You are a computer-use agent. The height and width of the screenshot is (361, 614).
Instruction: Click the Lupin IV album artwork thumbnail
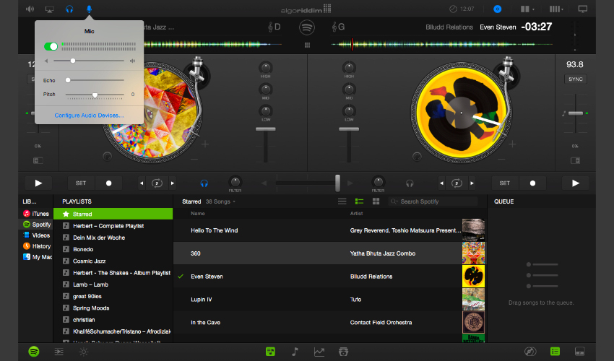(x=473, y=299)
